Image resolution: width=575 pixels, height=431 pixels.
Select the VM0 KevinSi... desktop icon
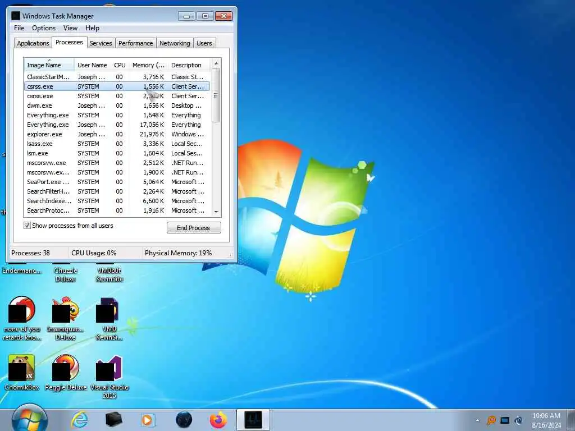pyautogui.click(x=109, y=318)
